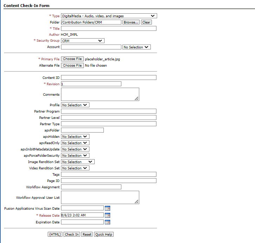The image size is (255, 243).
Task: Click the Fusion Applications Virus Scan Date field
Action: point(82,208)
